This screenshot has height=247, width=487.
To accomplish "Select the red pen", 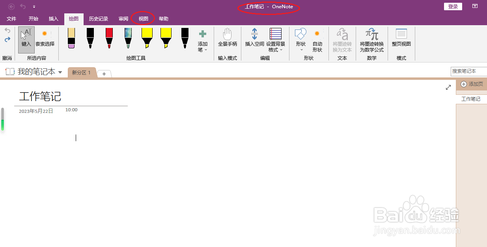I will pyautogui.click(x=109, y=38).
